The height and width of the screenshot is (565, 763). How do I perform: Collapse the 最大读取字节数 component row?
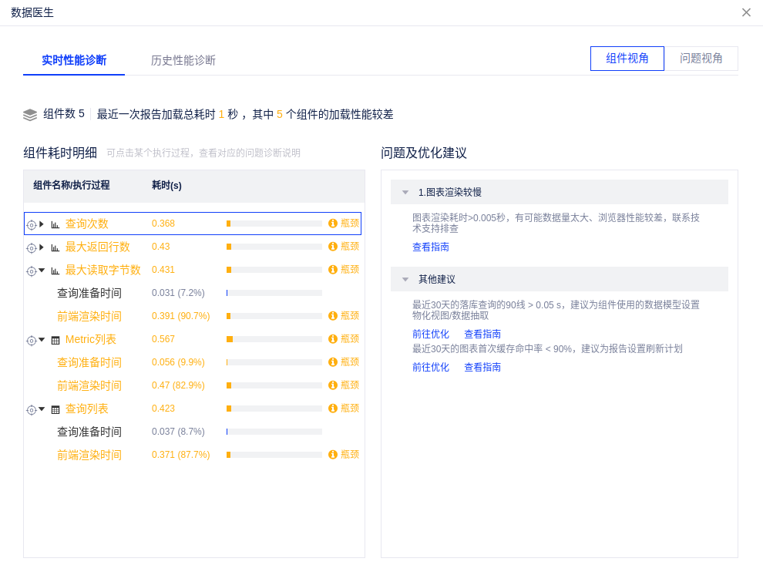[42, 271]
